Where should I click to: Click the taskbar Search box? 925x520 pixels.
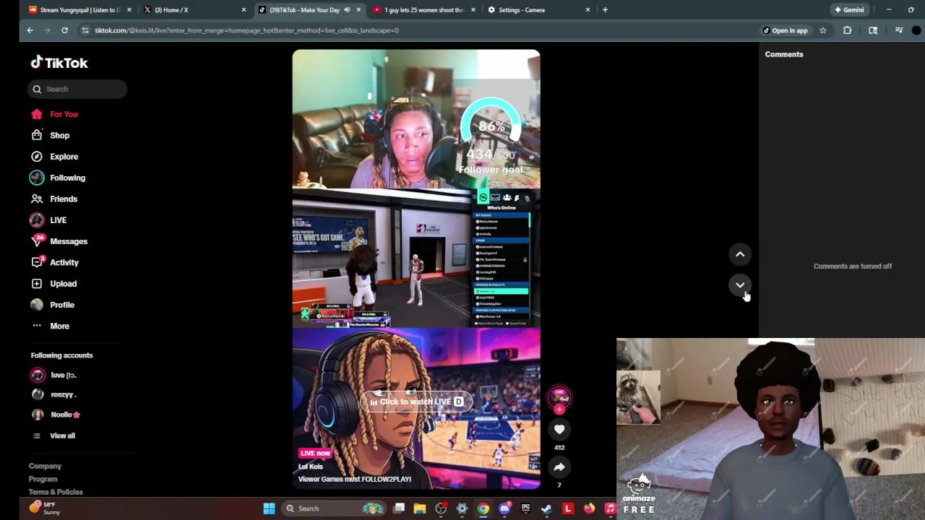pyautogui.click(x=335, y=508)
